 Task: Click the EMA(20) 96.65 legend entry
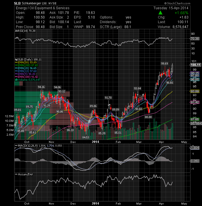[x=26, y=68]
